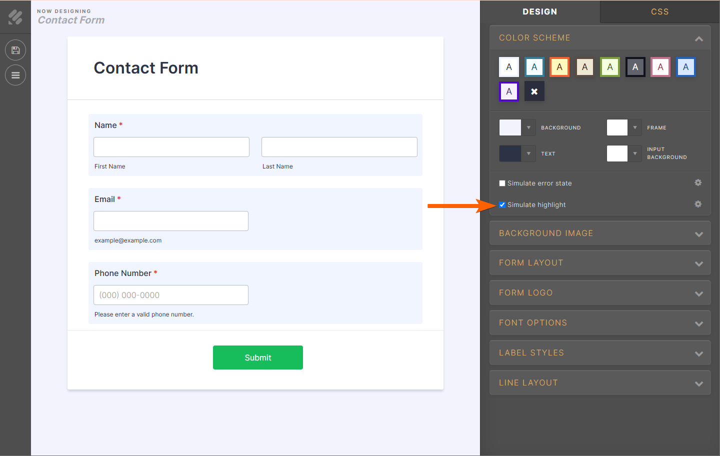Click the save floppy disk icon
The image size is (720, 456).
[15, 50]
